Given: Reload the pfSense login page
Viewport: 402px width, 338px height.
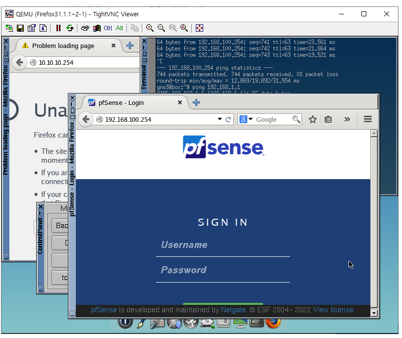Looking at the screenshot, I should 228,119.
